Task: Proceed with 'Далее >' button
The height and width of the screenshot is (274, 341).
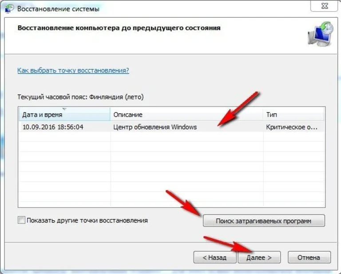Action: tap(259, 258)
